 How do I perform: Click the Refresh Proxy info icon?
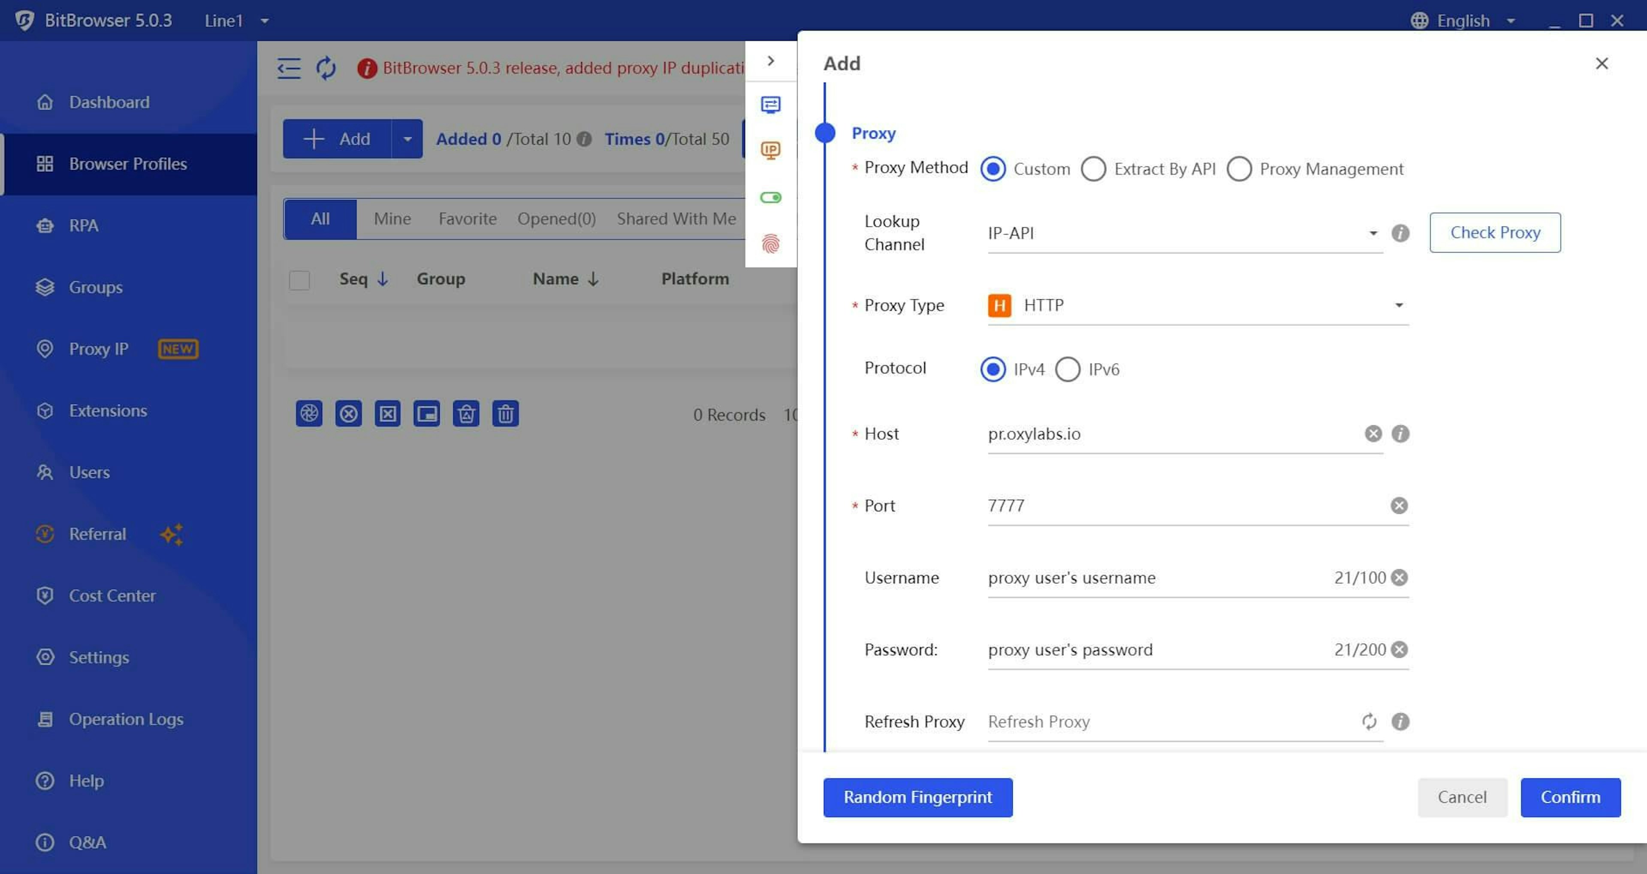1400,722
